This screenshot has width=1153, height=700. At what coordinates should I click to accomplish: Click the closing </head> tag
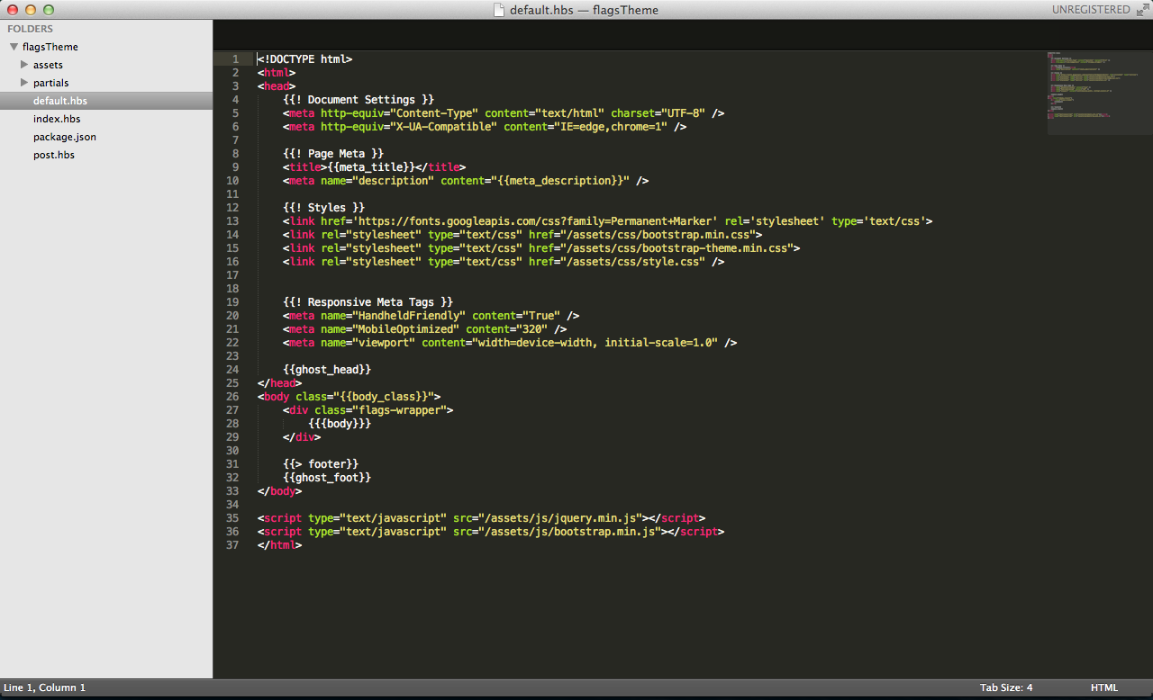coord(279,383)
